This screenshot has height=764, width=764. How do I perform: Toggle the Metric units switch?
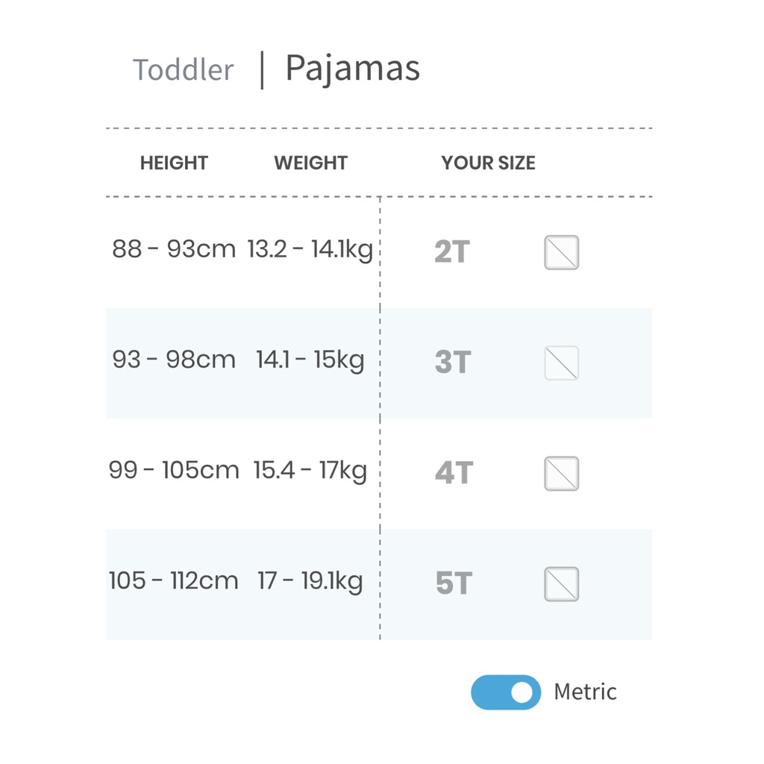[x=506, y=692]
